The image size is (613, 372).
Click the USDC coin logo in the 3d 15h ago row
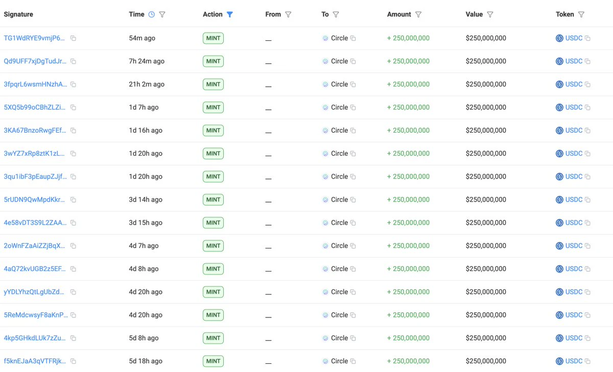click(559, 223)
